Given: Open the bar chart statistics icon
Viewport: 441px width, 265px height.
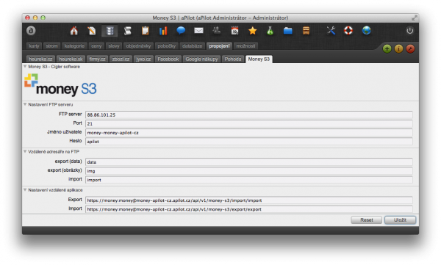Looking at the screenshot, I should [163, 30].
